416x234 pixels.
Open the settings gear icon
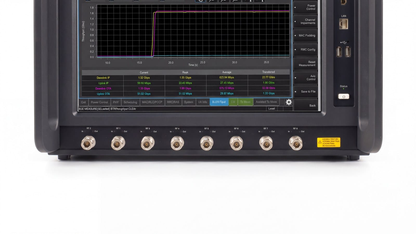point(289,102)
